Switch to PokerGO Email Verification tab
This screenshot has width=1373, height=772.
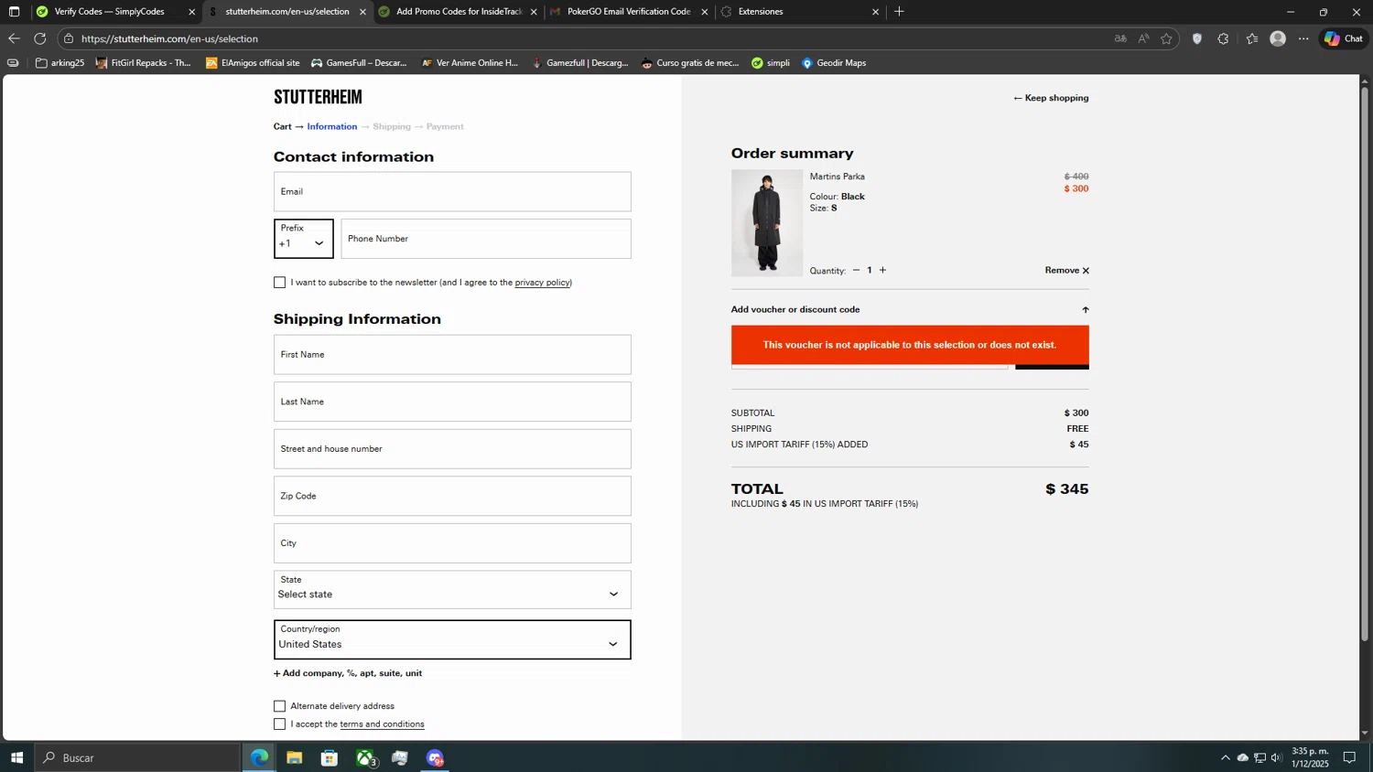[x=628, y=12]
